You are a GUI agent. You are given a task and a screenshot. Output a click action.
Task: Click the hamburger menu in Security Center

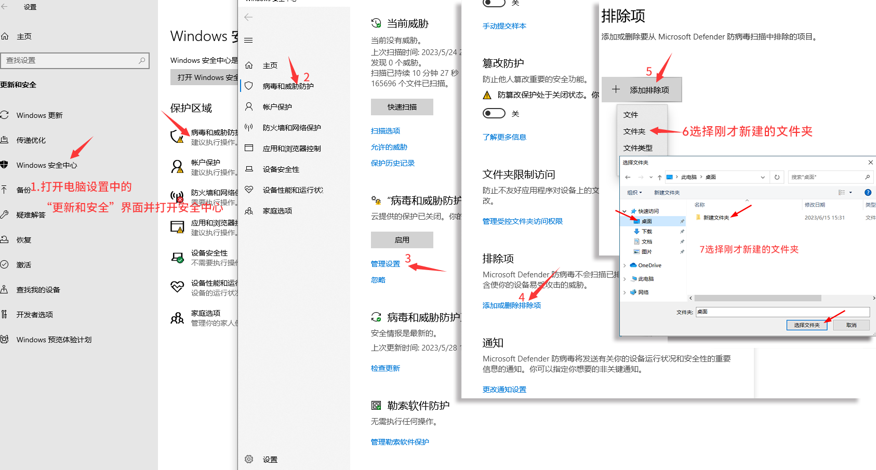point(248,41)
